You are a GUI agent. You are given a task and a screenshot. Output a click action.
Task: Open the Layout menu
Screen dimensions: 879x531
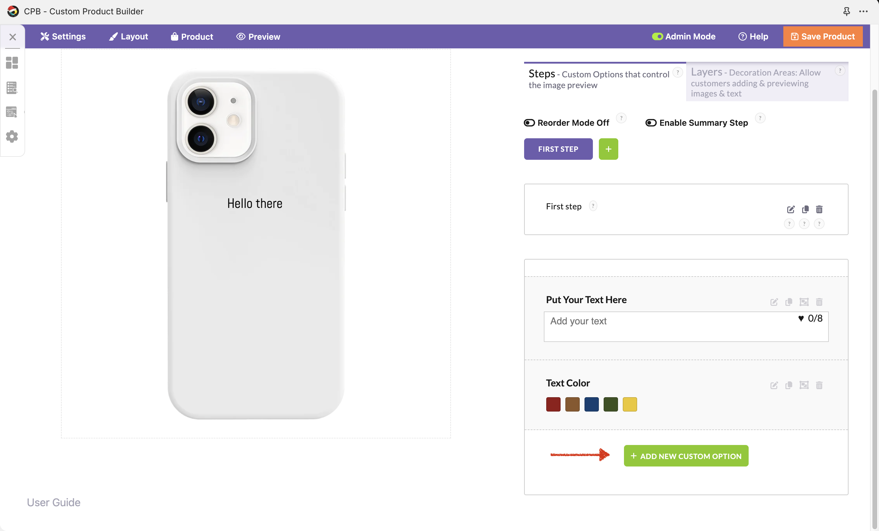(x=129, y=37)
